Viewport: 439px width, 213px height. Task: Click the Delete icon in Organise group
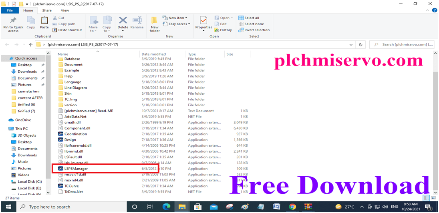pyautogui.click(x=123, y=20)
